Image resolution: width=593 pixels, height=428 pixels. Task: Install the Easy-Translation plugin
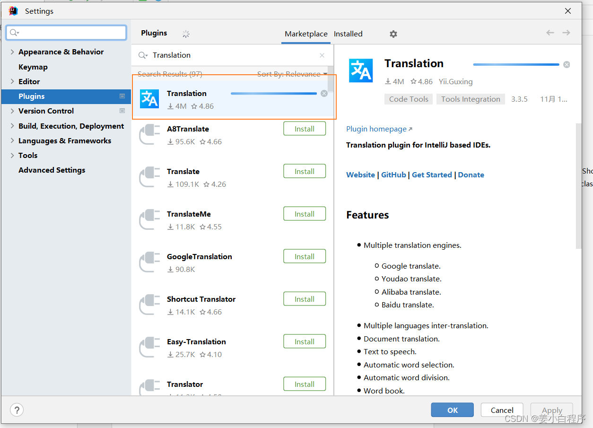305,341
